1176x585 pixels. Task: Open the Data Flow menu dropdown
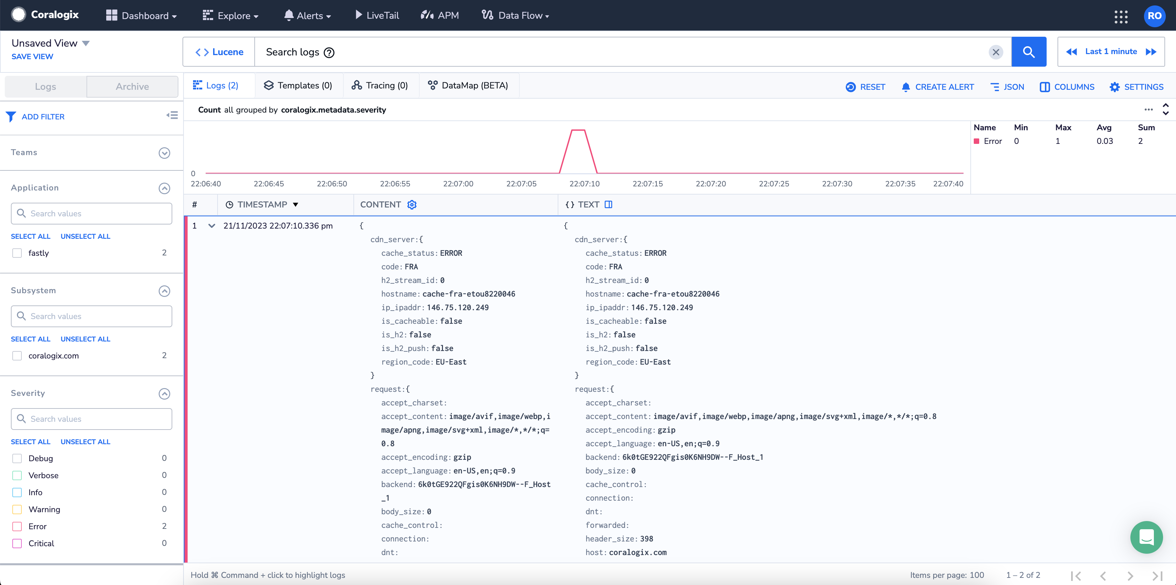click(x=515, y=16)
